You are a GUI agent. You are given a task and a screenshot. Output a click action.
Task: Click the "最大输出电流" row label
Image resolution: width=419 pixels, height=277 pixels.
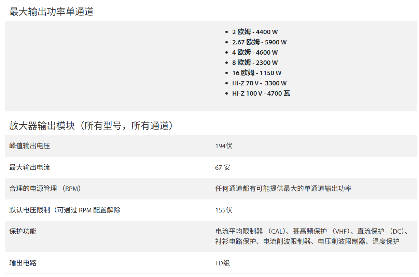coord(30,167)
